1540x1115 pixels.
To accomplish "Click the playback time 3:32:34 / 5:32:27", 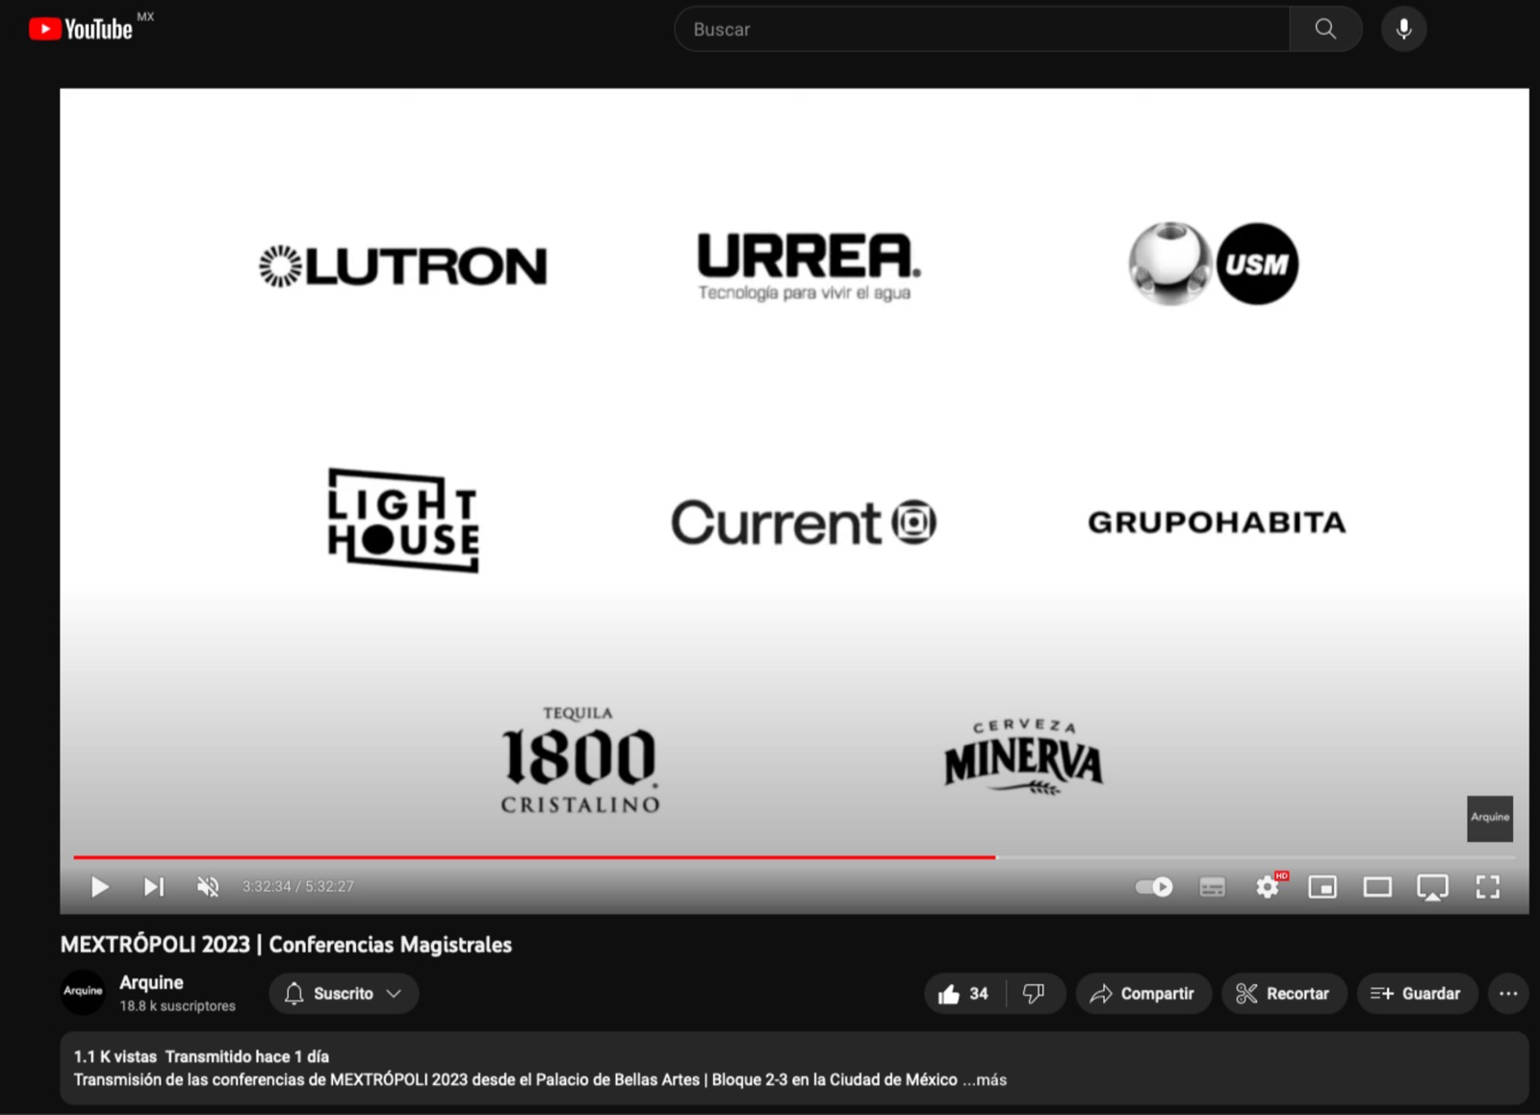I will (x=297, y=886).
